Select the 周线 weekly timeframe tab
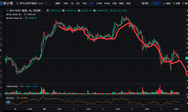 [x=121, y=3]
